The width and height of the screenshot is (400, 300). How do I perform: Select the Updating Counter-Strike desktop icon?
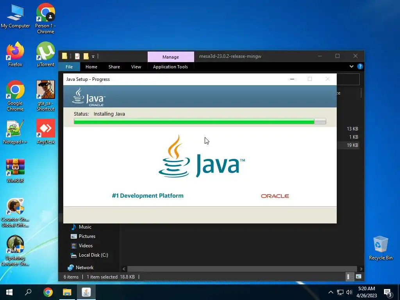coord(15,251)
